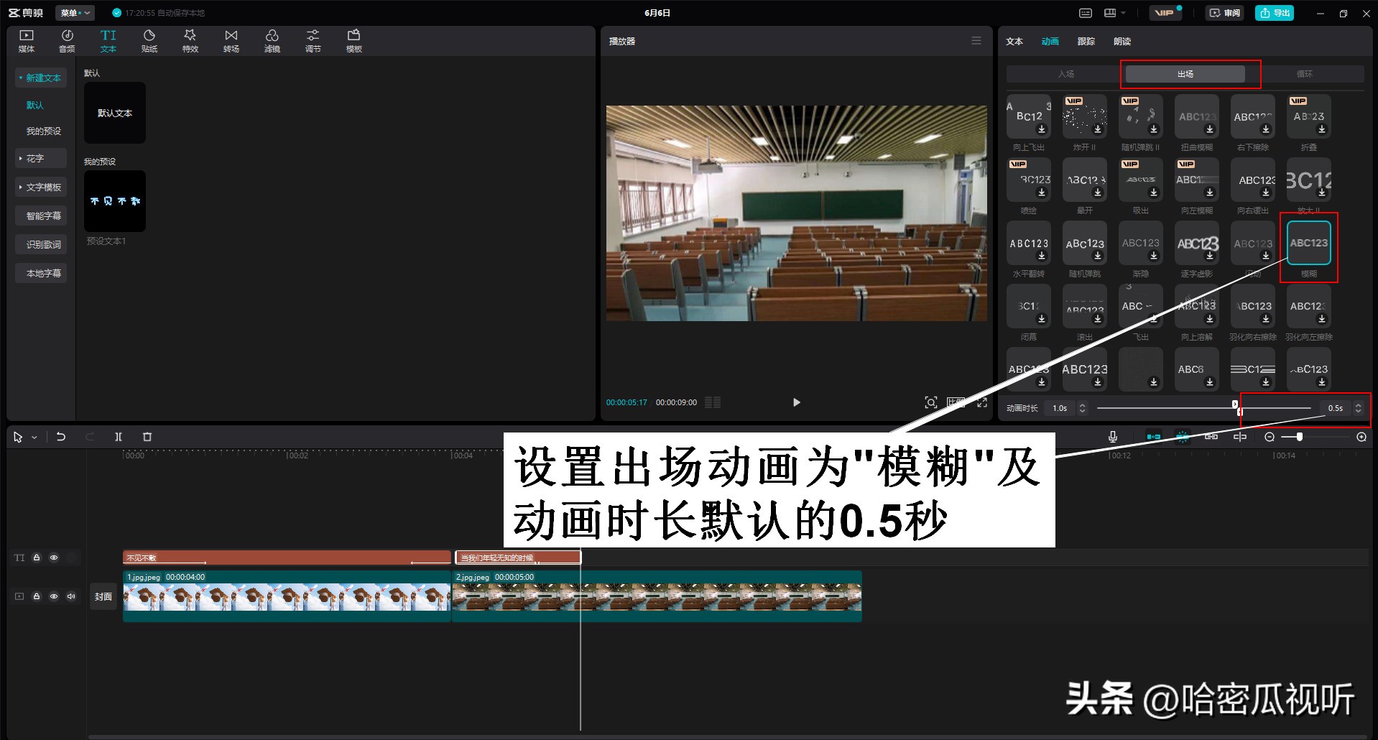The image size is (1378, 740).
Task: Open the 菜单 dropdown
Action: 75,12
